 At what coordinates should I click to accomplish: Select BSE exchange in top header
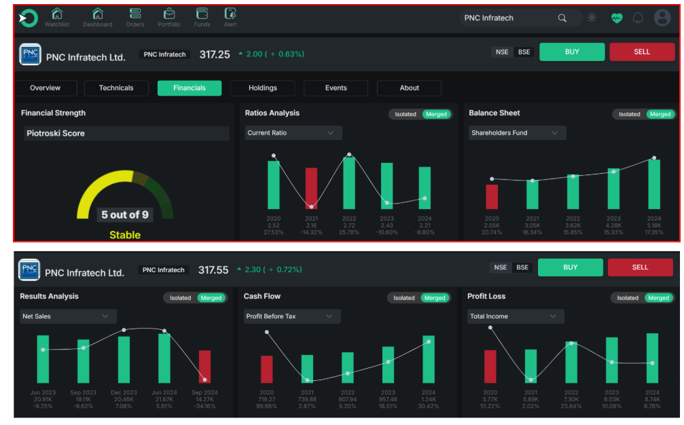coord(524,52)
